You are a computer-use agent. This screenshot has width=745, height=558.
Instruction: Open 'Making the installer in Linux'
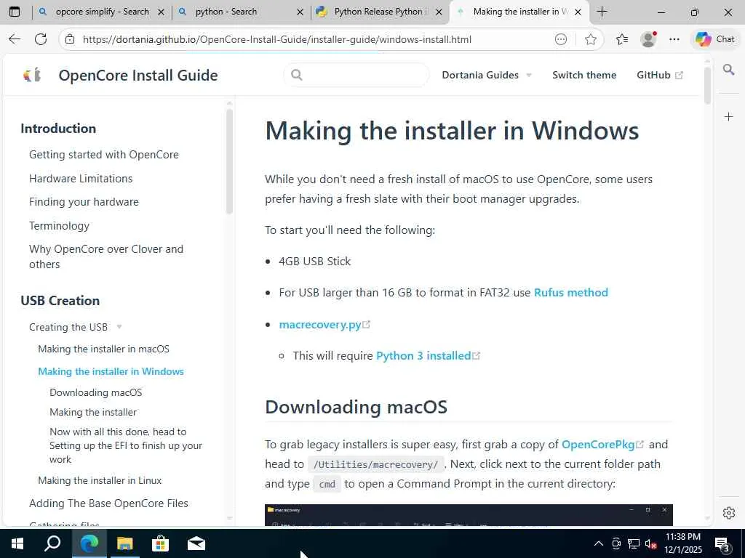tap(100, 481)
